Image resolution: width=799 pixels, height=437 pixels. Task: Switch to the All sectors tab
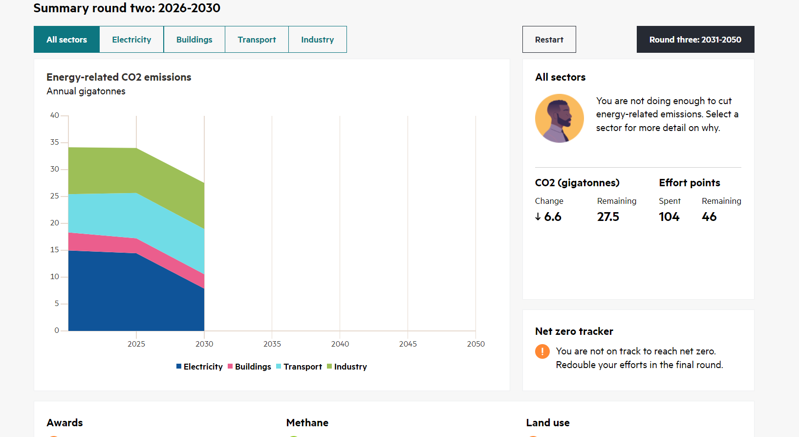66,40
